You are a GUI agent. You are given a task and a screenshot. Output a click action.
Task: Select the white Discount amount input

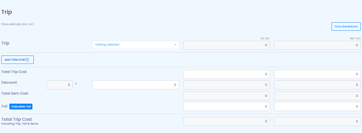click(x=135, y=85)
